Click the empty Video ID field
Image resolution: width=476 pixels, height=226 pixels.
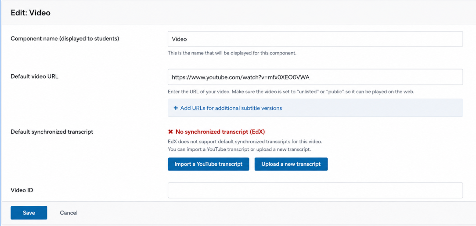coord(315,190)
